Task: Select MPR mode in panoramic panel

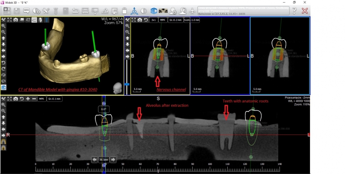Action: tap(41, 99)
